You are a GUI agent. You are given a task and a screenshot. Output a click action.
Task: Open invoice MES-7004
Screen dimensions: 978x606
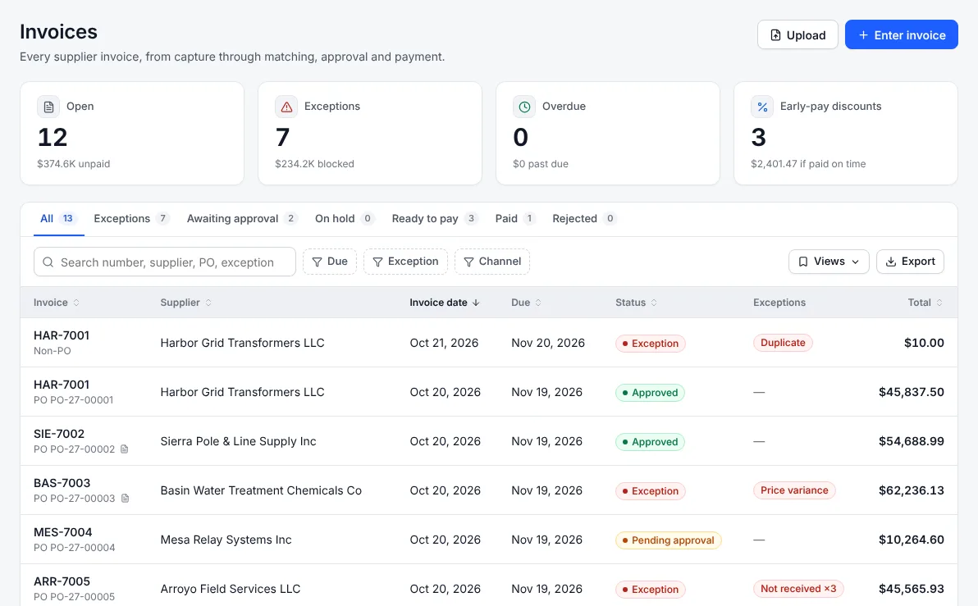click(63, 532)
